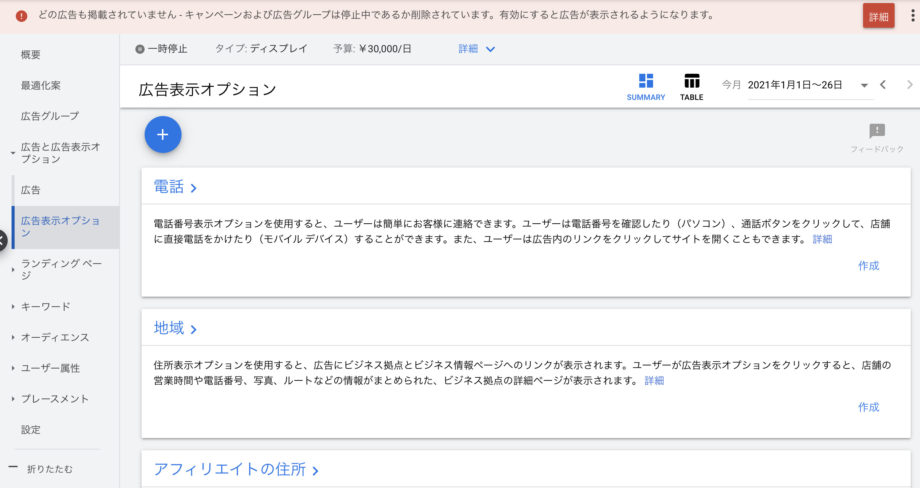Select 設定 in the sidebar
The height and width of the screenshot is (488, 920).
pos(31,430)
